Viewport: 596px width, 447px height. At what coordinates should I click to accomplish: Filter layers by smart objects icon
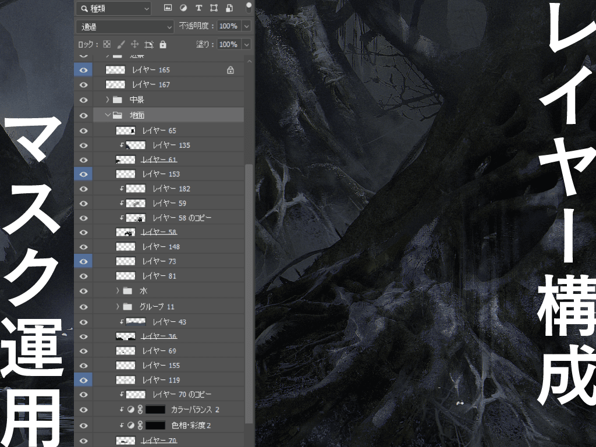tap(229, 8)
